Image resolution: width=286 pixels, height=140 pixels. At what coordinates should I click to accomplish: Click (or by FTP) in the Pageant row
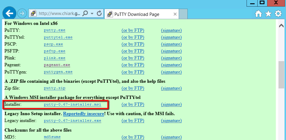click(x=133, y=65)
